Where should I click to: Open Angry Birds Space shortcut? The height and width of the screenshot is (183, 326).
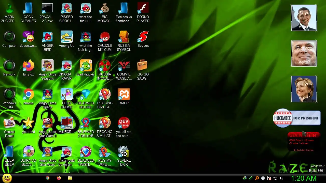click(x=48, y=99)
